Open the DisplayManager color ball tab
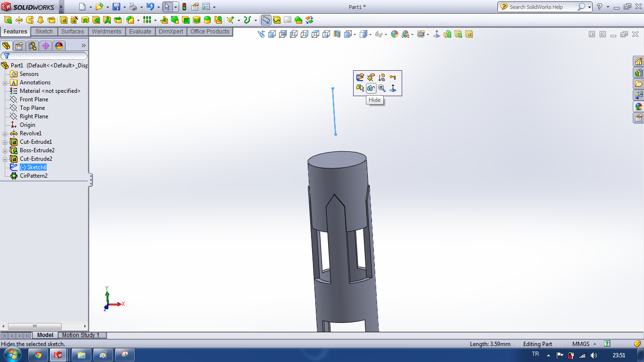Screen dimensions: 644x362 point(59,46)
